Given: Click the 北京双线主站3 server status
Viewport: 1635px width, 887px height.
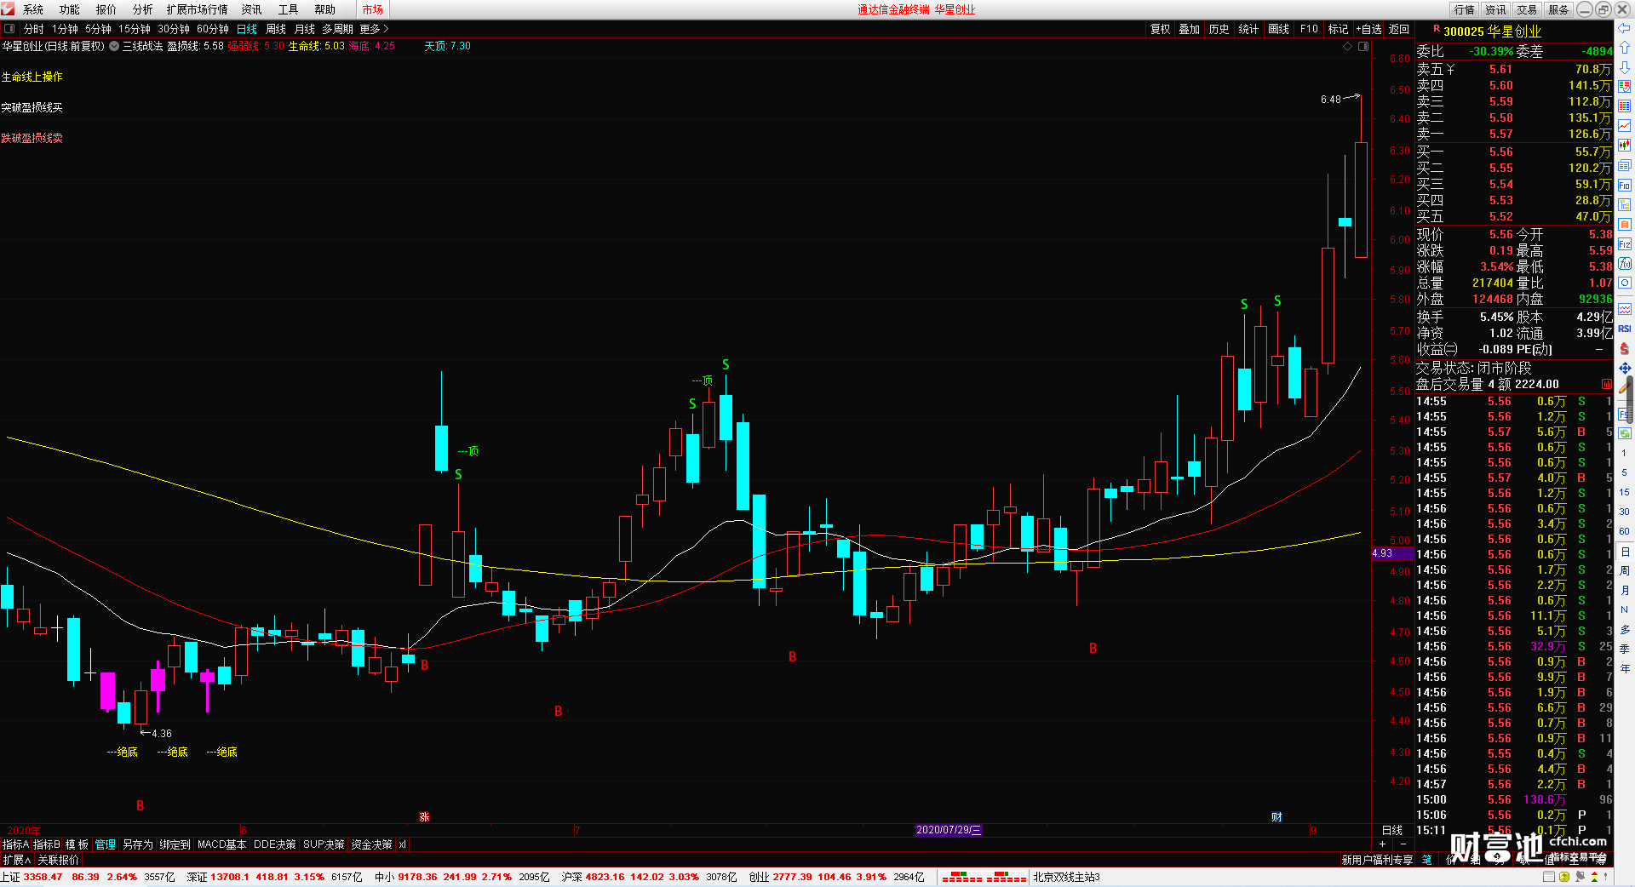Looking at the screenshot, I should [1067, 877].
